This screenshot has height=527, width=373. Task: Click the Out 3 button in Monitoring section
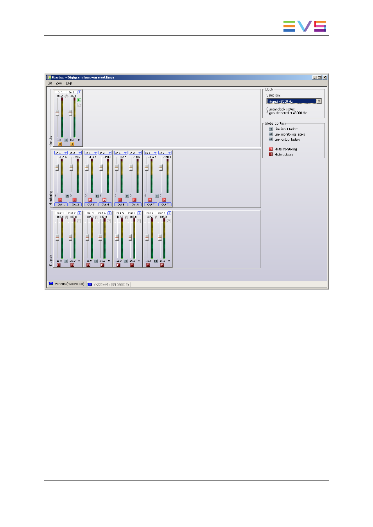[91, 204]
